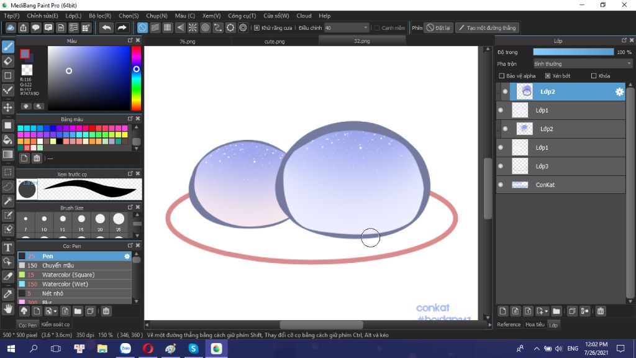
Task: Click Tạo một đường thẳng button
Action: (488, 28)
